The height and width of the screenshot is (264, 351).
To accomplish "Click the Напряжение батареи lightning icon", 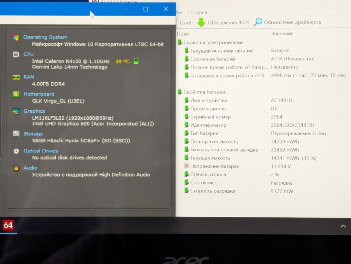I will (x=186, y=166).
